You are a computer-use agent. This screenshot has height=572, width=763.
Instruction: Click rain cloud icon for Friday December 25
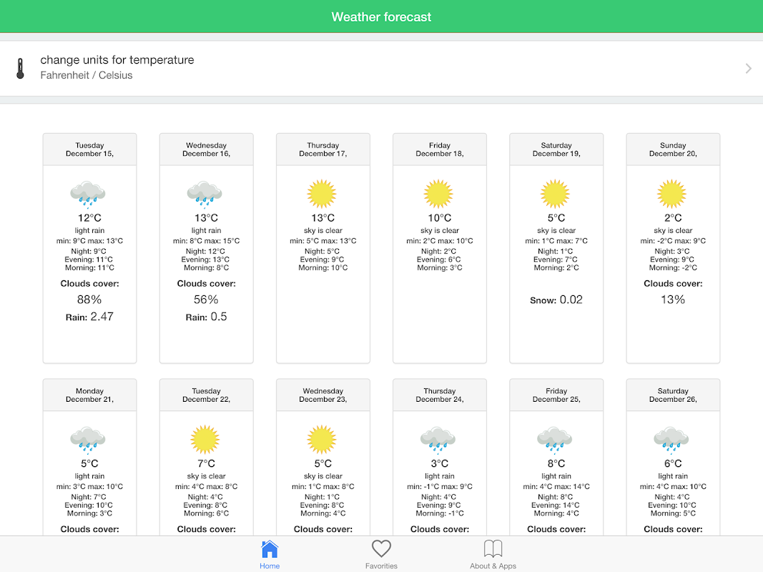point(555,440)
